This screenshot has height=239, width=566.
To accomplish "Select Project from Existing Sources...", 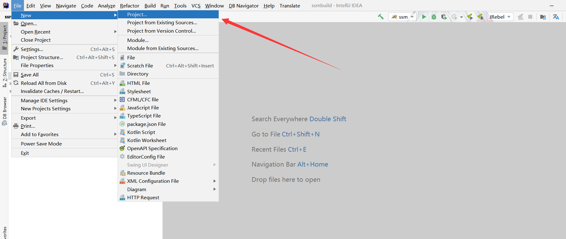I will (x=168, y=23).
